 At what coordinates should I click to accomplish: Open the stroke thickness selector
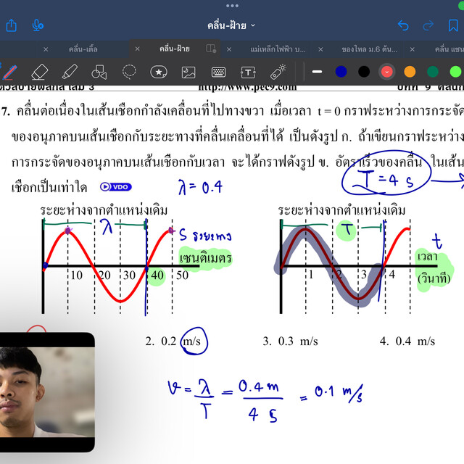pyautogui.click(x=317, y=72)
